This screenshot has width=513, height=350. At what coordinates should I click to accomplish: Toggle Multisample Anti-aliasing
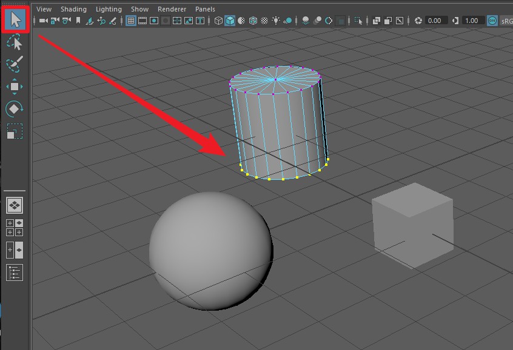pyautogui.click(x=329, y=21)
